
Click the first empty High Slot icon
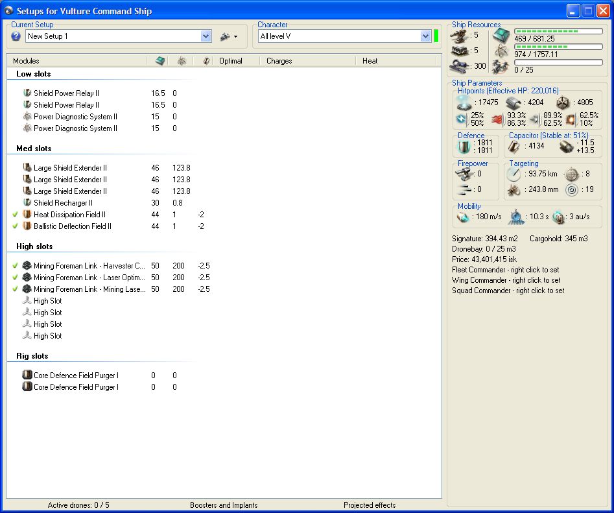pos(27,301)
